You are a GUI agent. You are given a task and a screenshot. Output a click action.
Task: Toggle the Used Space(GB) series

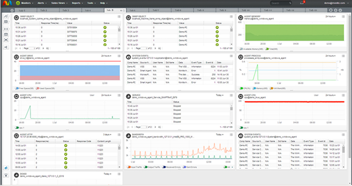pyautogui.click(x=37, y=88)
